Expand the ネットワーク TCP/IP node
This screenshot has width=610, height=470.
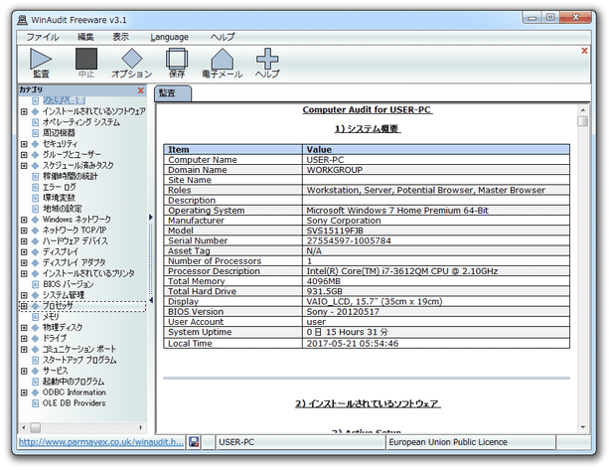tap(24, 231)
